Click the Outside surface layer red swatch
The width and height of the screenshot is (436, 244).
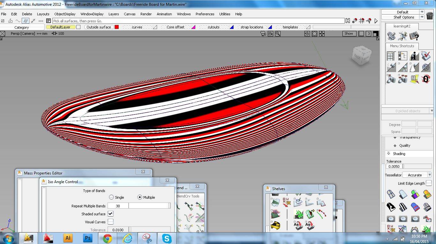click(x=117, y=27)
